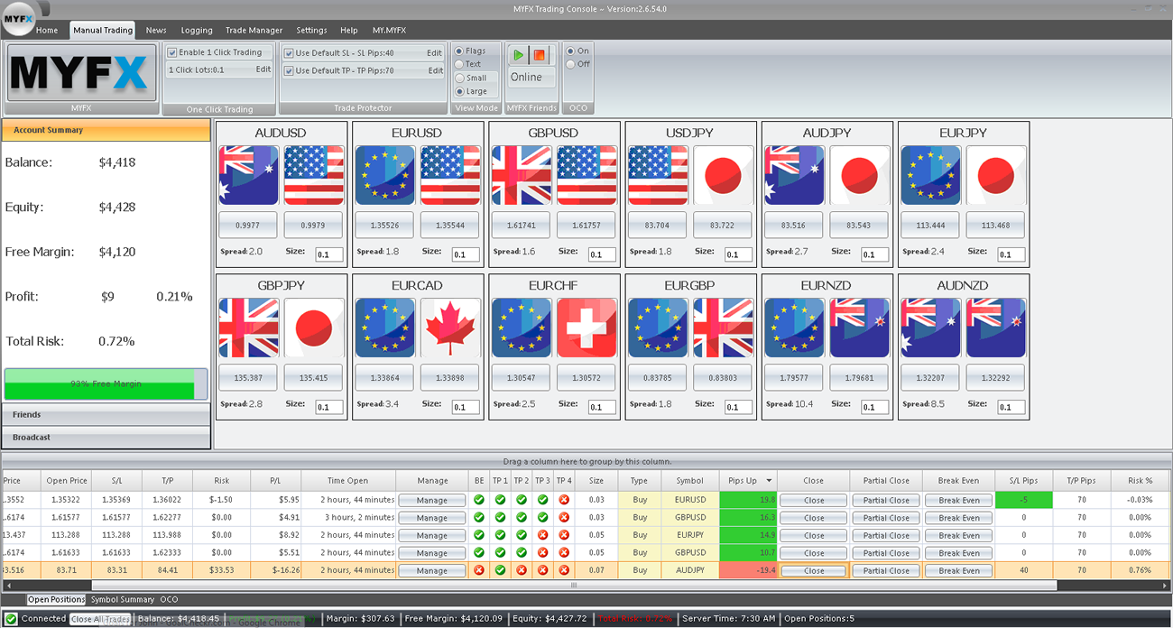Expand the Broadcast panel section
Viewport: 1173px width, 628px height.
click(106, 438)
